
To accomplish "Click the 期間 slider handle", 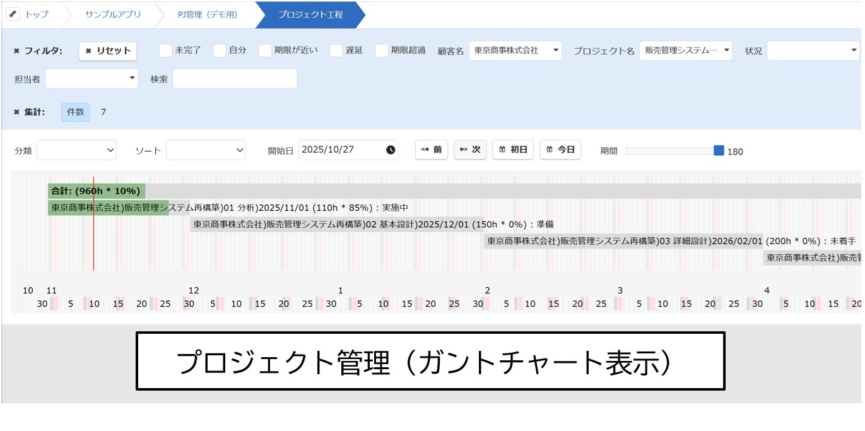I will (719, 150).
